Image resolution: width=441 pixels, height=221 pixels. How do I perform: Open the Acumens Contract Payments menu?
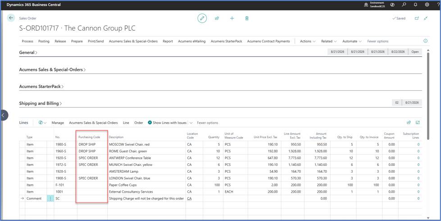pos(268,41)
